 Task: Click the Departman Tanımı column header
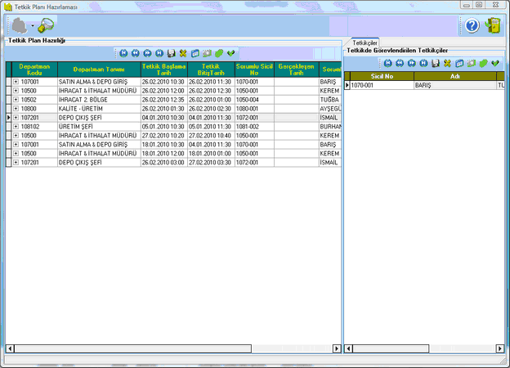click(x=99, y=70)
